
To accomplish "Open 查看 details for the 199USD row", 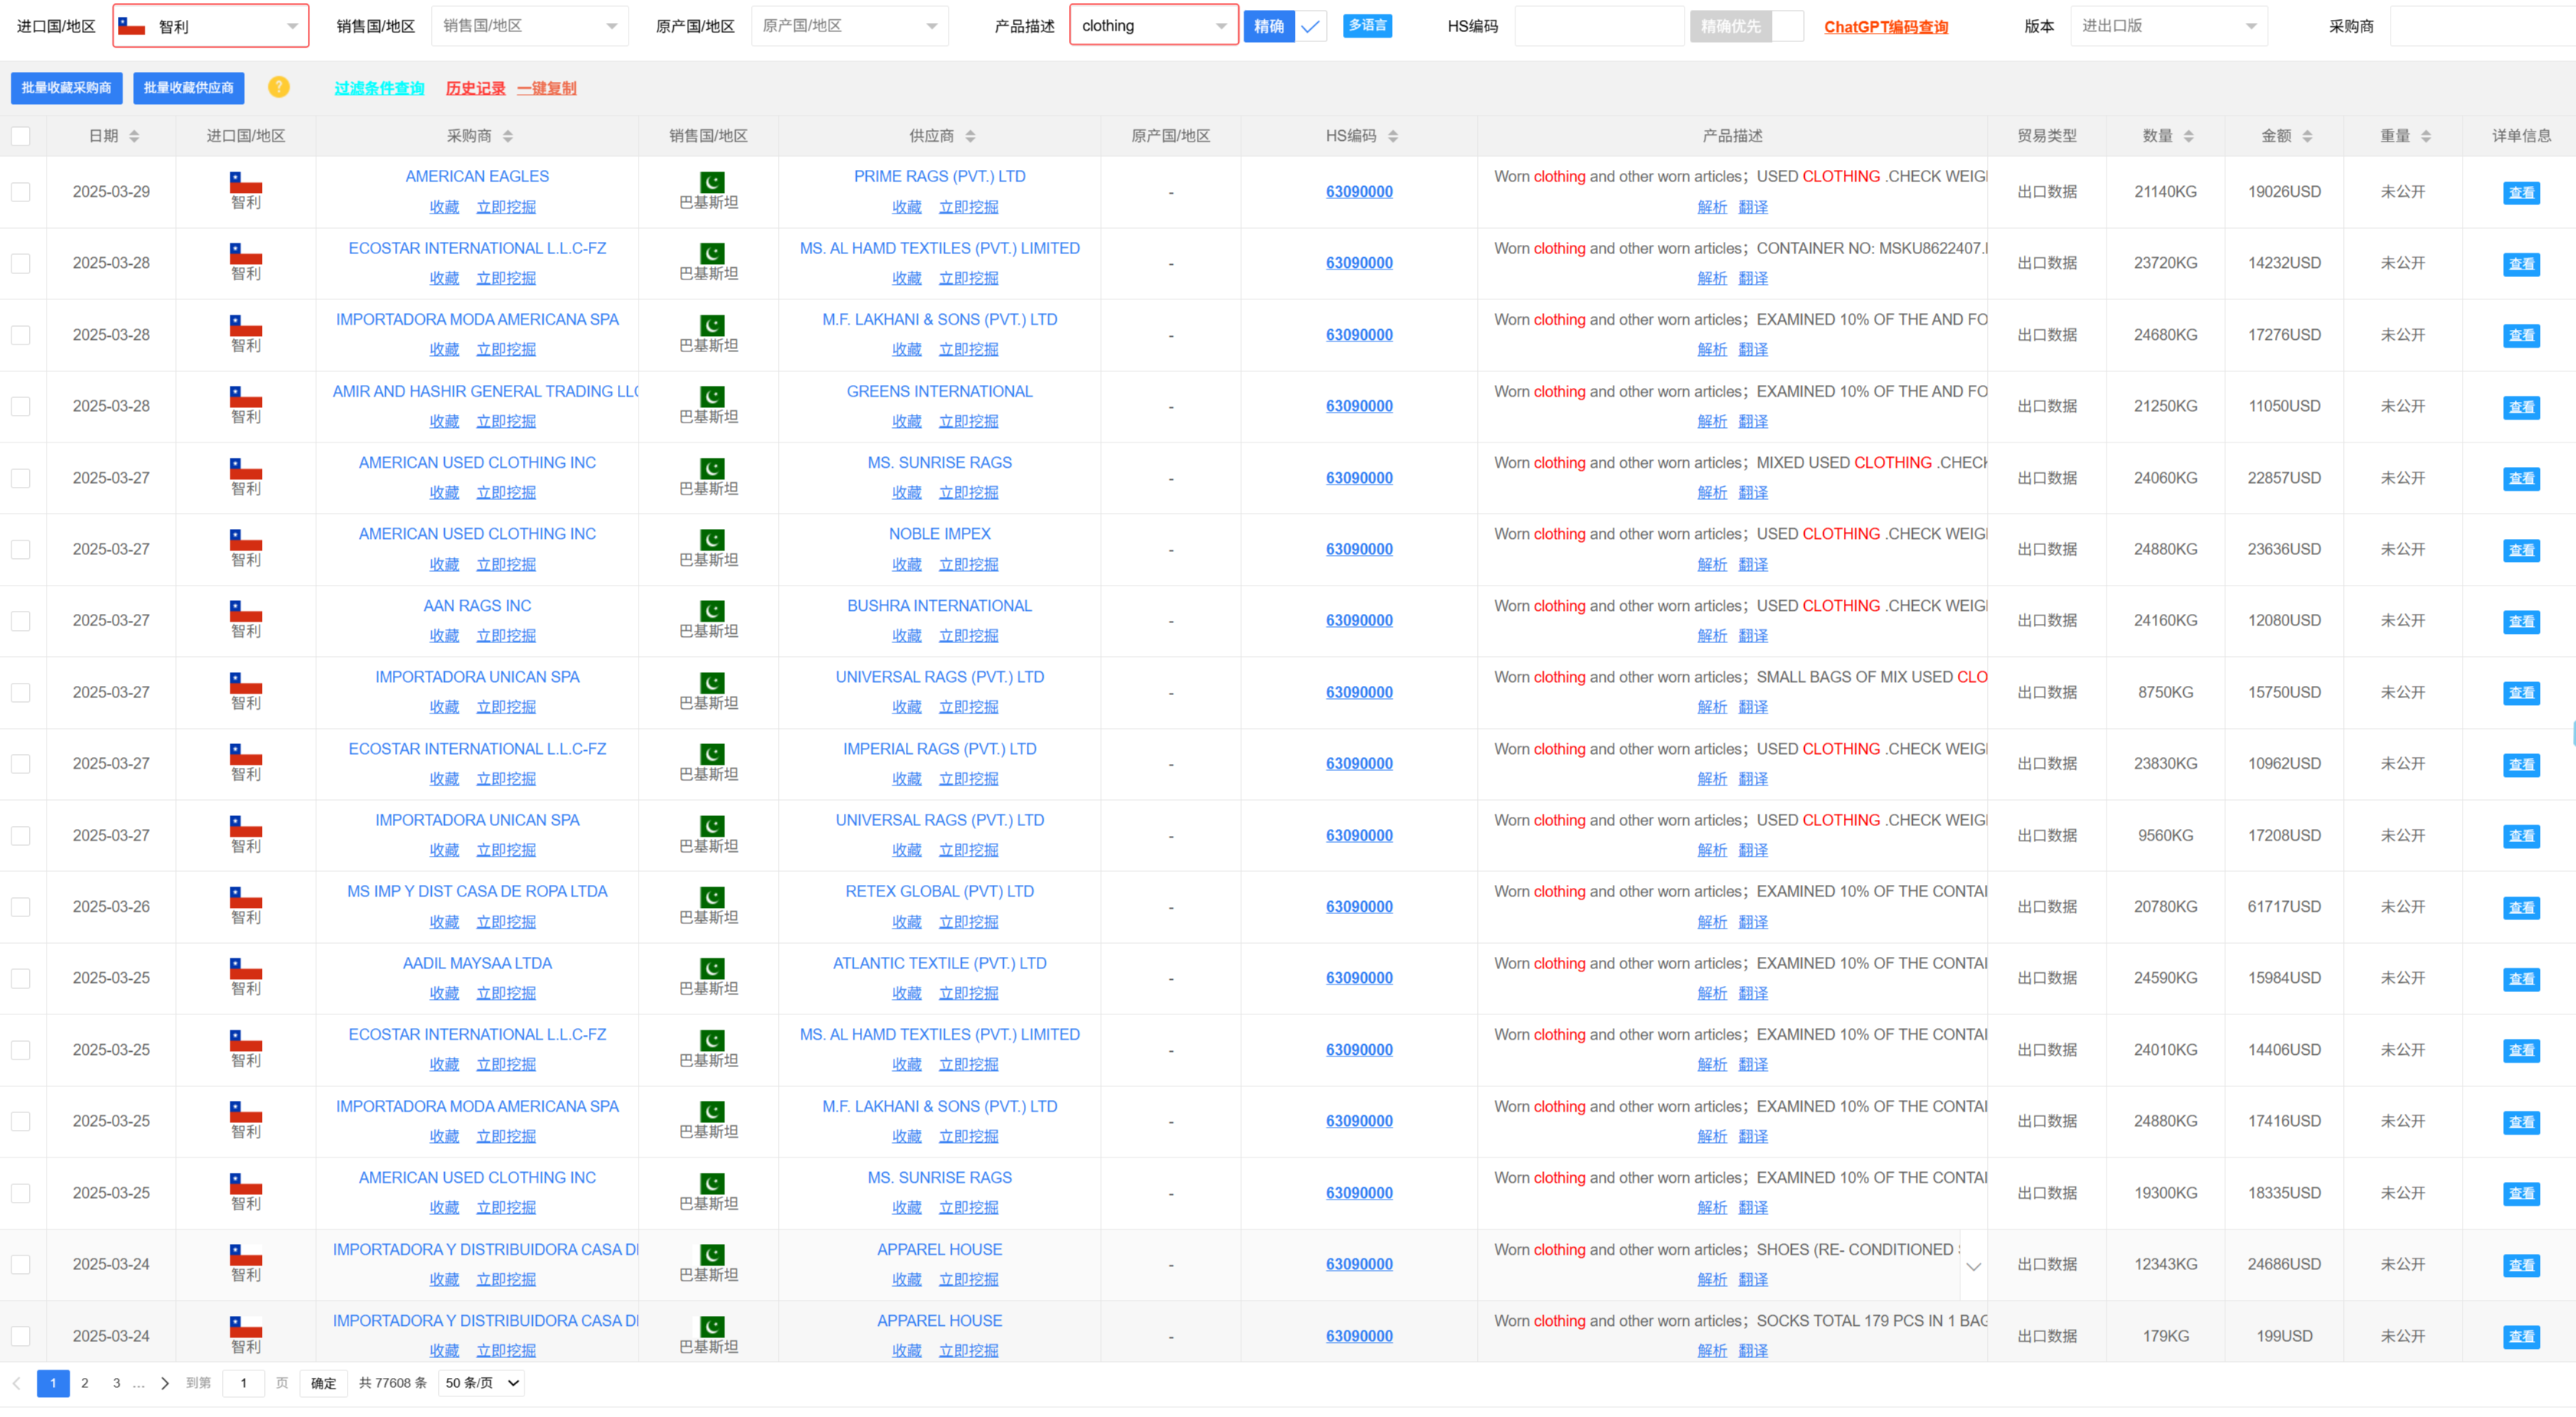I will 2521,1336.
